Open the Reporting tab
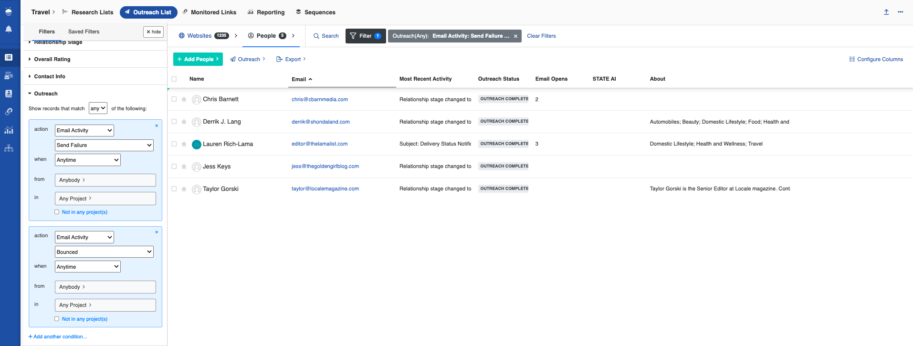The height and width of the screenshot is (346, 913). [x=266, y=12]
